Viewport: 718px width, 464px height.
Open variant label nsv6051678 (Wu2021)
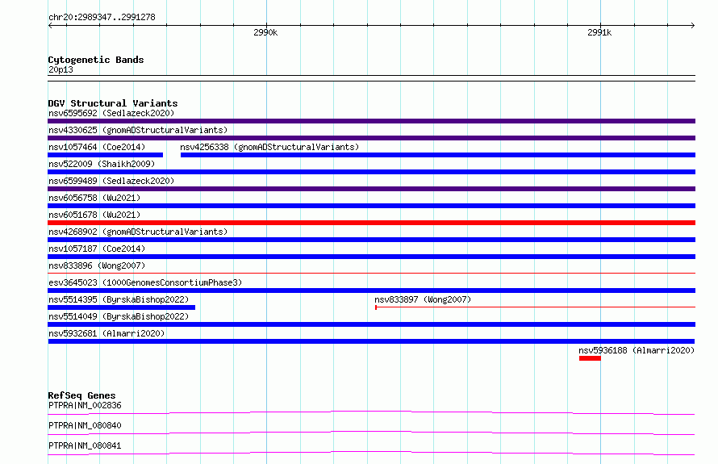click(94, 215)
